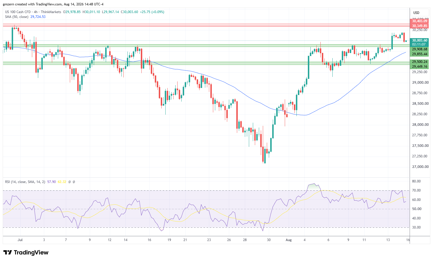Image resolution: width=433 pixels, height=261 pixels.
Task: Select the green 29,908.68 price tag
Action: click(x=420, y=49)
